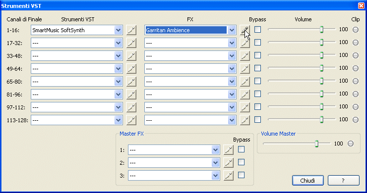
Task: Edit the SmartMusic SoftSynth instrument settings
Action: [x=131, y=30]
